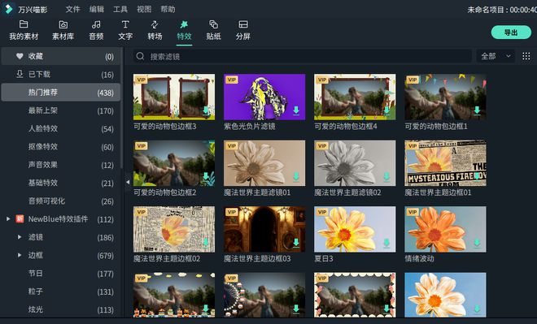The height and width of the screenshot is (324, 537).
Task: Download 紫色光负片滤镜 effect
Action: (x=296, y=110)
